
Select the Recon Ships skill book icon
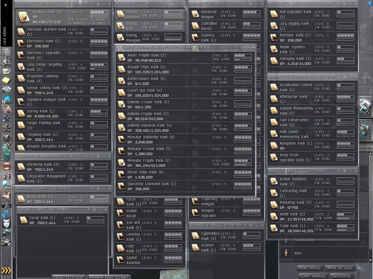122,174
